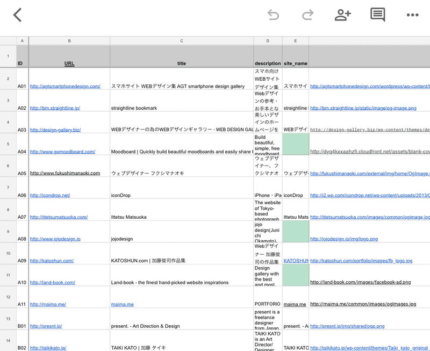The width and height of the screenshot is (430, 351).
Task: Select column E header
Action: tap(295, 41)
